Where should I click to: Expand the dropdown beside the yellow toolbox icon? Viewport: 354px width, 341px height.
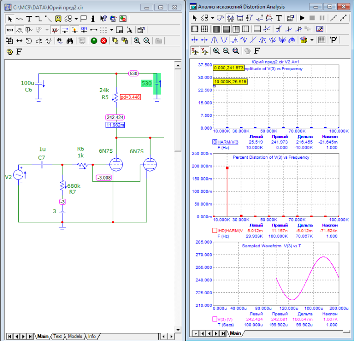pos(312,40)
